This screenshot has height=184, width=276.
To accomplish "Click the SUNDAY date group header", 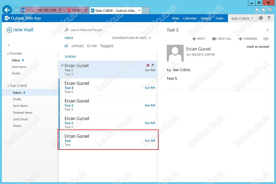I will tap(70, 57).
